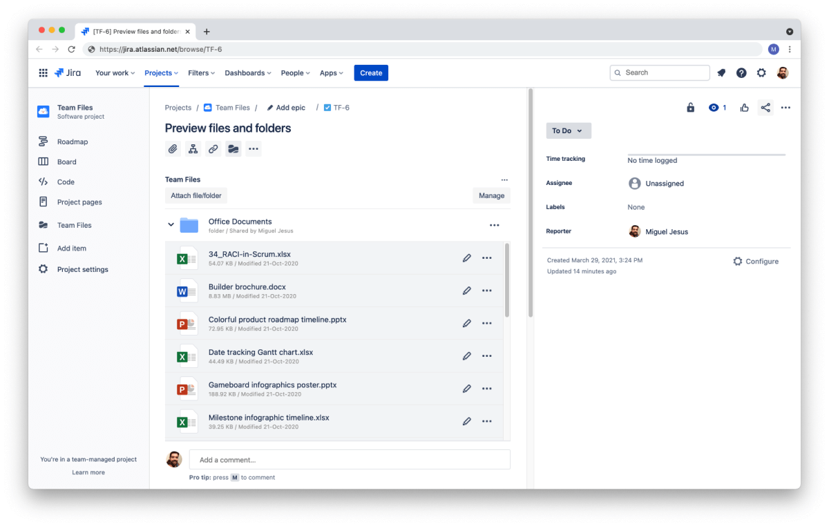Click Attach file/folder button

tap(196, 195)
